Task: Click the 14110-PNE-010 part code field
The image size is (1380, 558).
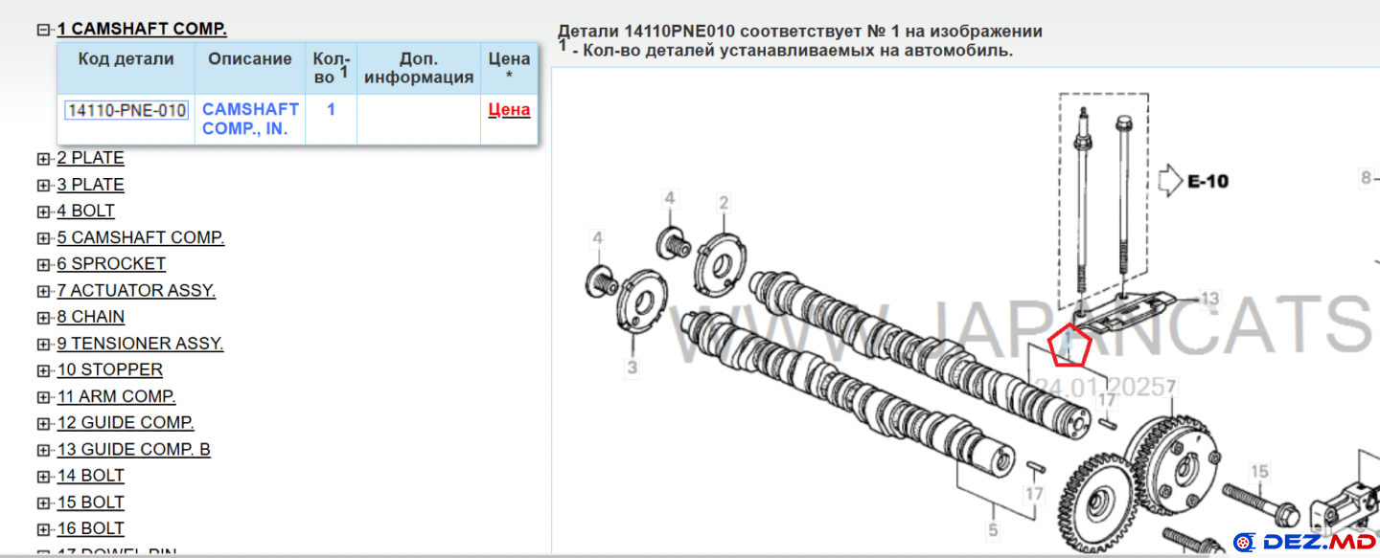Action: click(126, 110)
